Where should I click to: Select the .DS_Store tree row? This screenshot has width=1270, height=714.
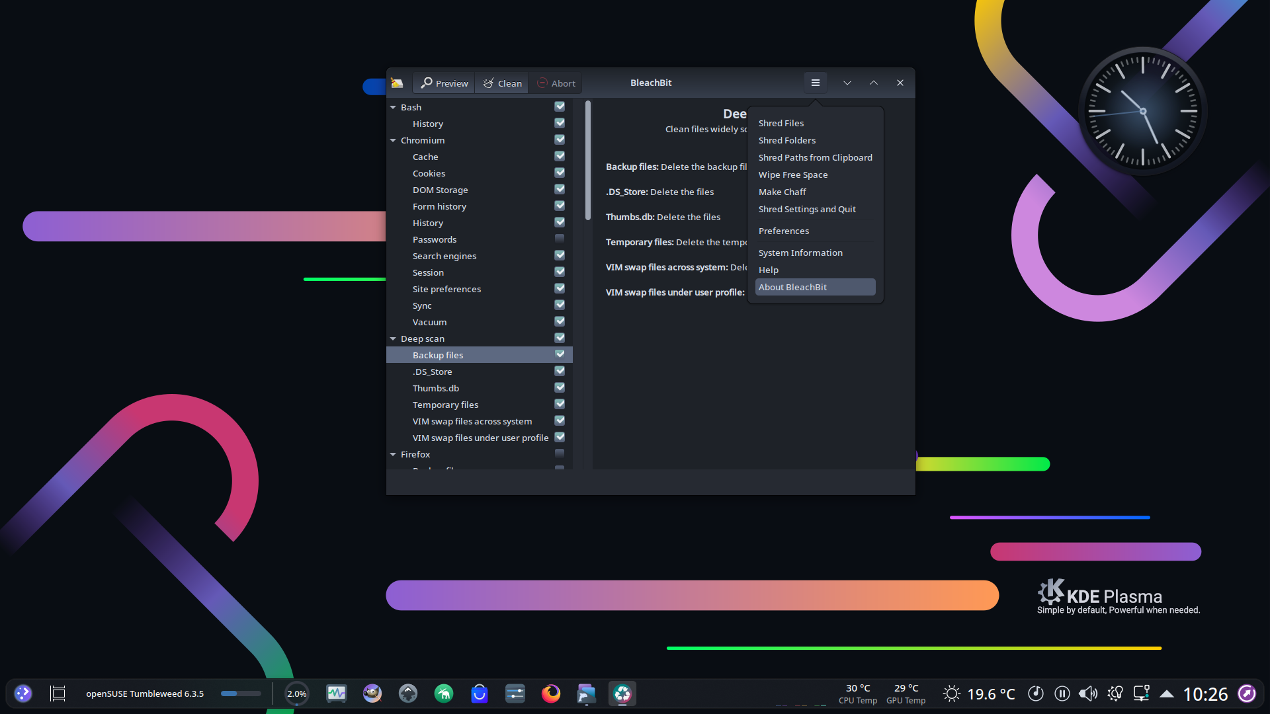[x=480, y=372]
